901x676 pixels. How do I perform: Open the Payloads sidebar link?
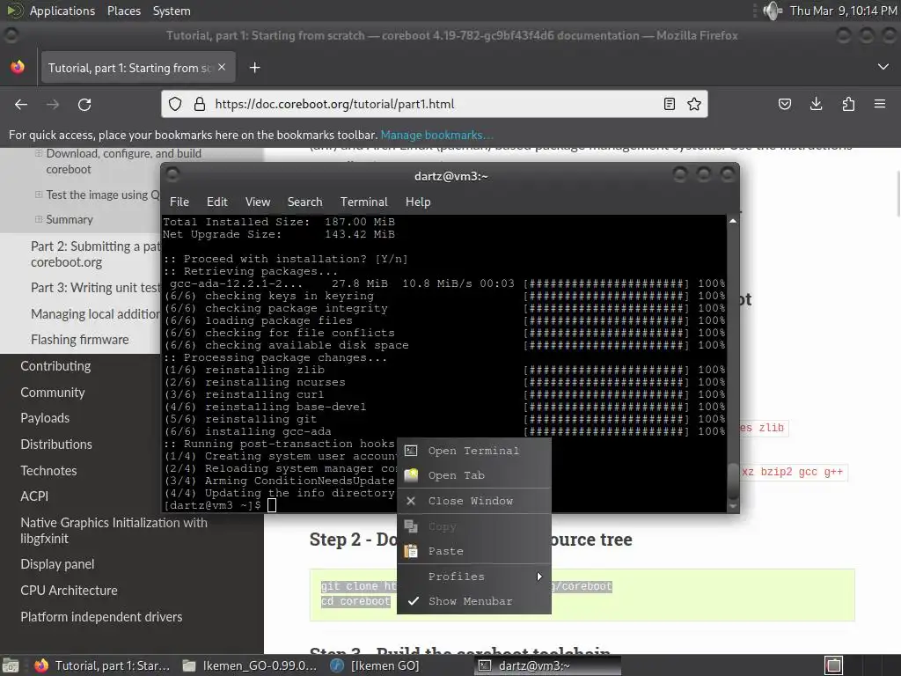[45, 418]
